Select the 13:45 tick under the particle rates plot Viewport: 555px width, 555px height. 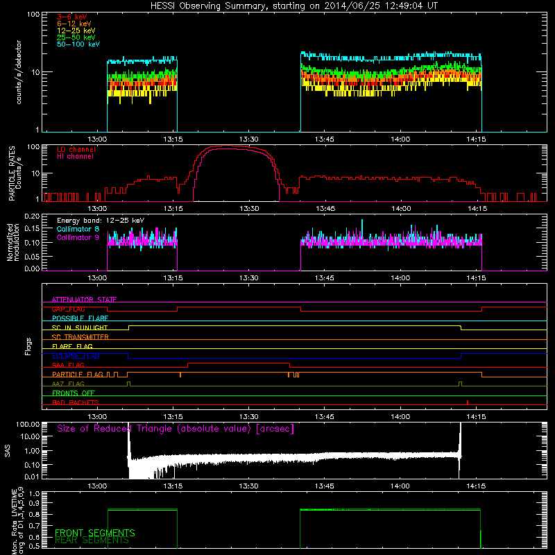325,209
